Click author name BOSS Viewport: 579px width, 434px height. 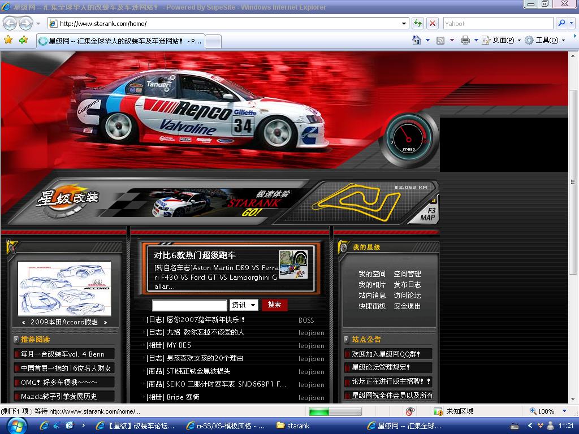pos(306,320)
